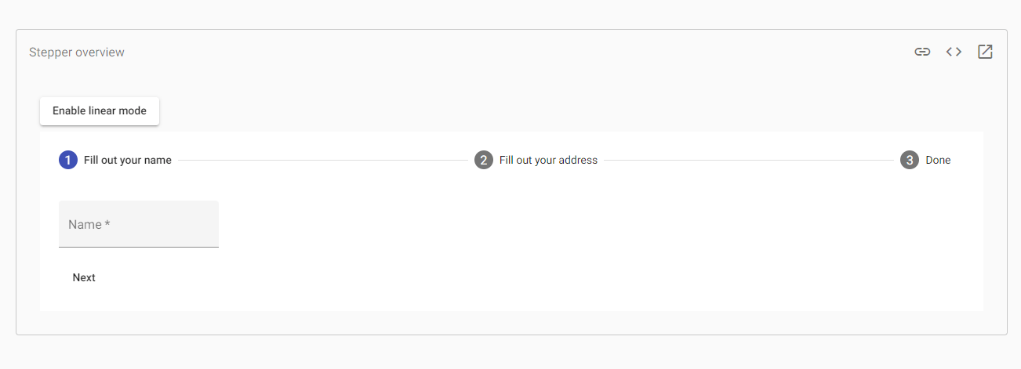Click connector line between steps 1 and 2
Image resolution: width=1021 pixels, height=369 pixels.
[x=323, y=160]
